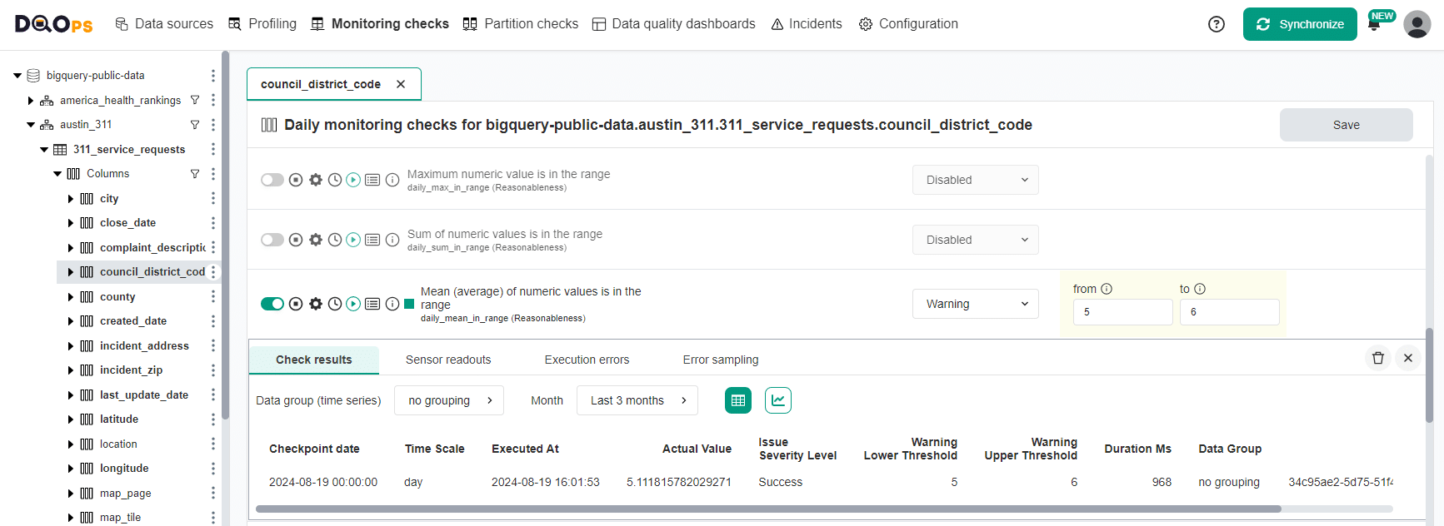Image resolution: width=1444 pixels, height=526 pixels.
Task: Click the 'from' threshold input field
Action: coord(1123,312)
